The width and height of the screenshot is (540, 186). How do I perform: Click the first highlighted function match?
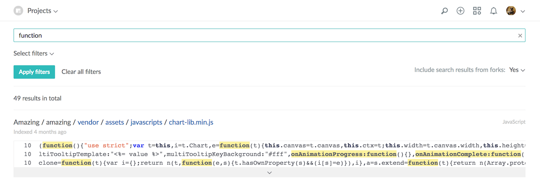point(57,145)
